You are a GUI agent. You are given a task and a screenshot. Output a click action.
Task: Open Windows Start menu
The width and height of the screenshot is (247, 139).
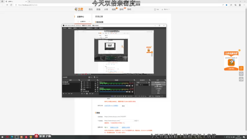coord(2,137)
